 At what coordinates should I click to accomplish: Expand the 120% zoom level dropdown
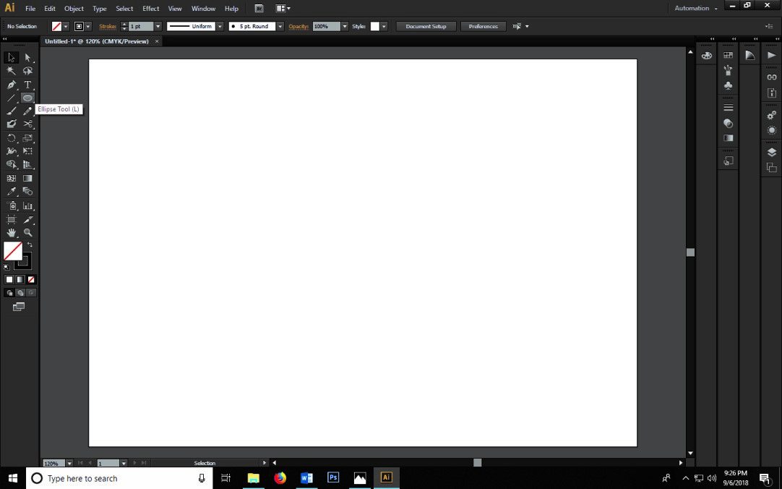tap(69, 464)
